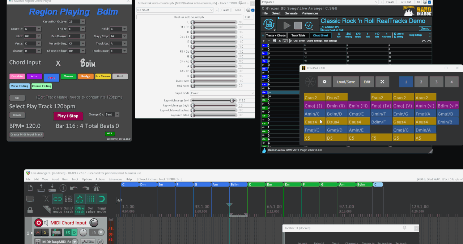Click Bdim region marker at bar 49
The width and height of the screenshot is (463, 244).
point(238,184)
